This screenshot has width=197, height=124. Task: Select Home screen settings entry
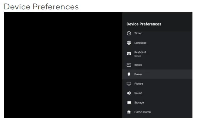(142, 112)
